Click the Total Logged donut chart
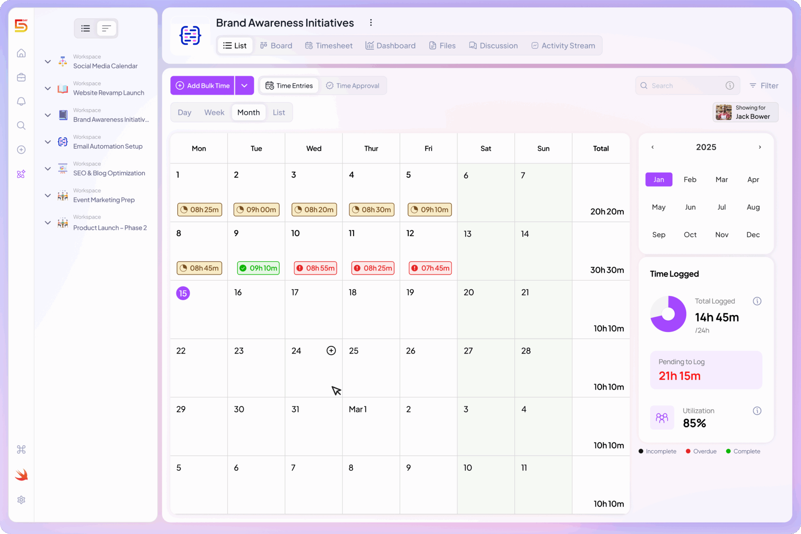Image resolution: width=801 pixels, height=534 pixels. 668,314
